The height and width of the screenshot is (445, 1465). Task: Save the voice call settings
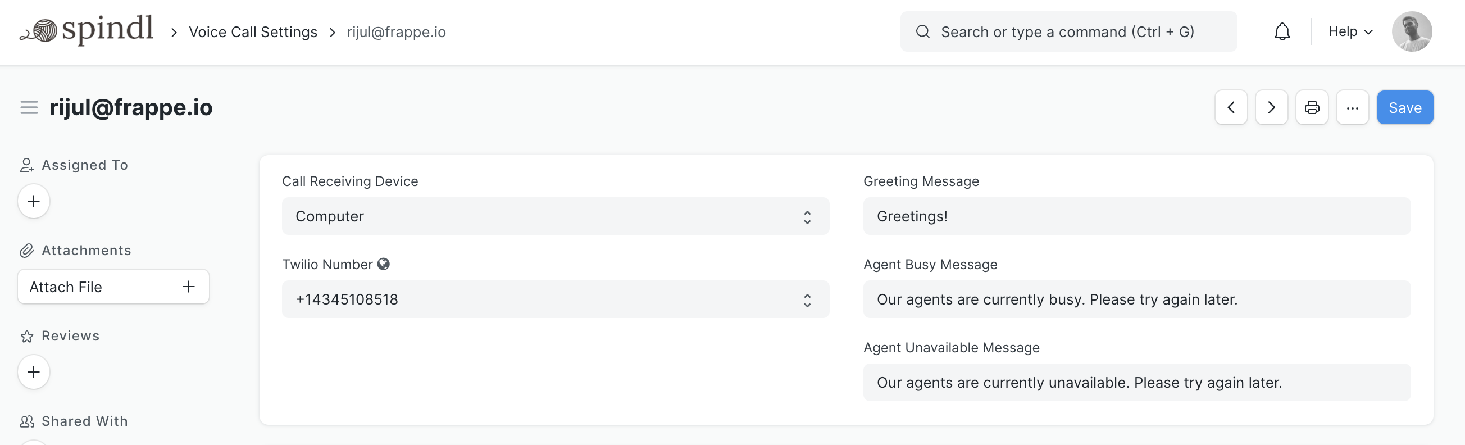point(1405,107)
